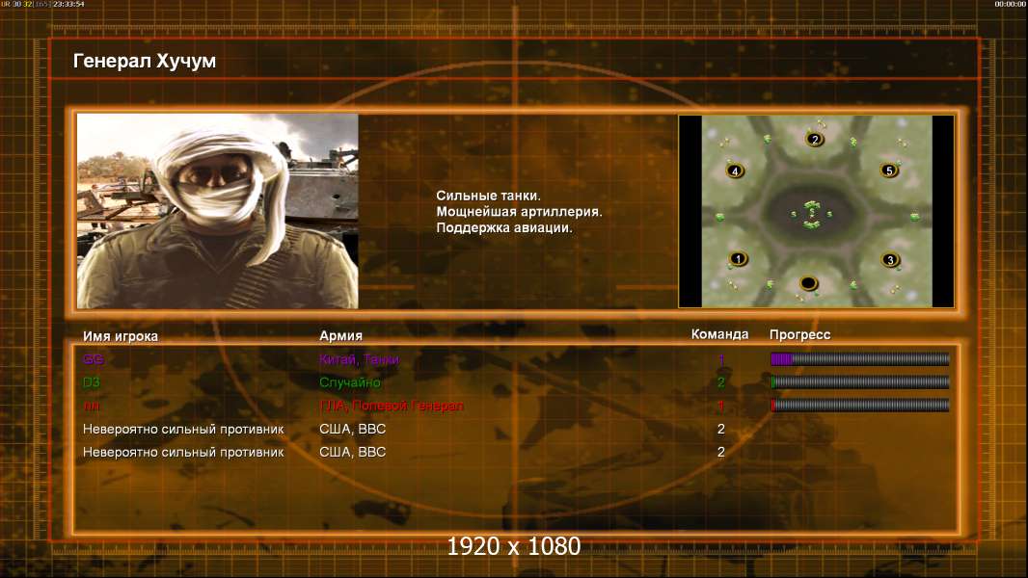1028x578 pixels.
Task: Click team number in Китай, Танки row
Action: 721,358
